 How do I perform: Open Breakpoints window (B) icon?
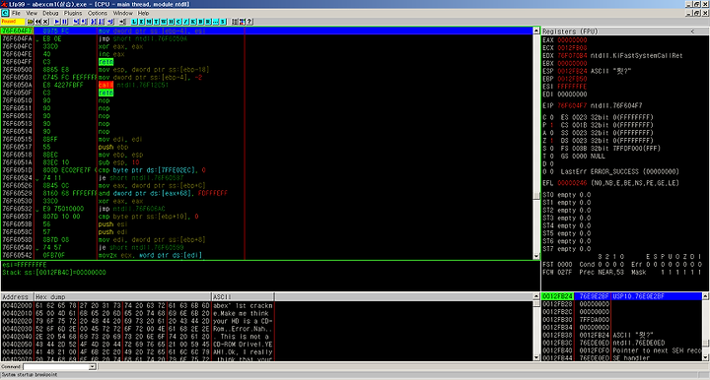(x=200, y=22)
